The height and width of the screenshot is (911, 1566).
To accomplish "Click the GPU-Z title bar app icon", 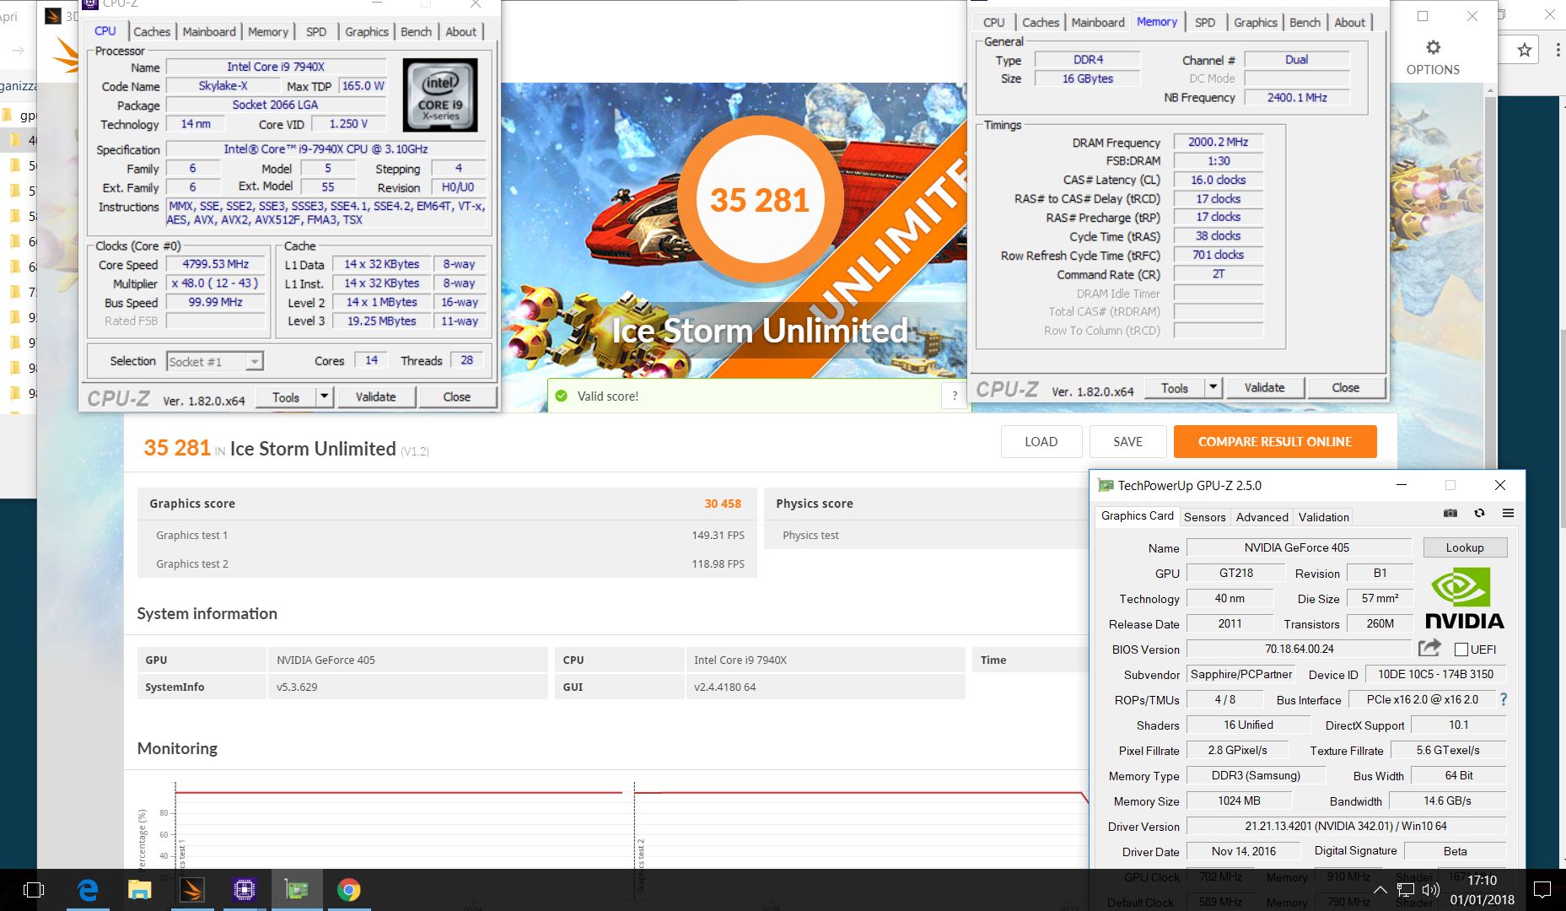I will pos(1105,485).
